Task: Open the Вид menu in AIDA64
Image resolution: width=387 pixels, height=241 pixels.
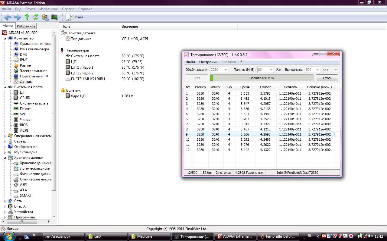Action: pyautogui.click(x=18, y=9)
